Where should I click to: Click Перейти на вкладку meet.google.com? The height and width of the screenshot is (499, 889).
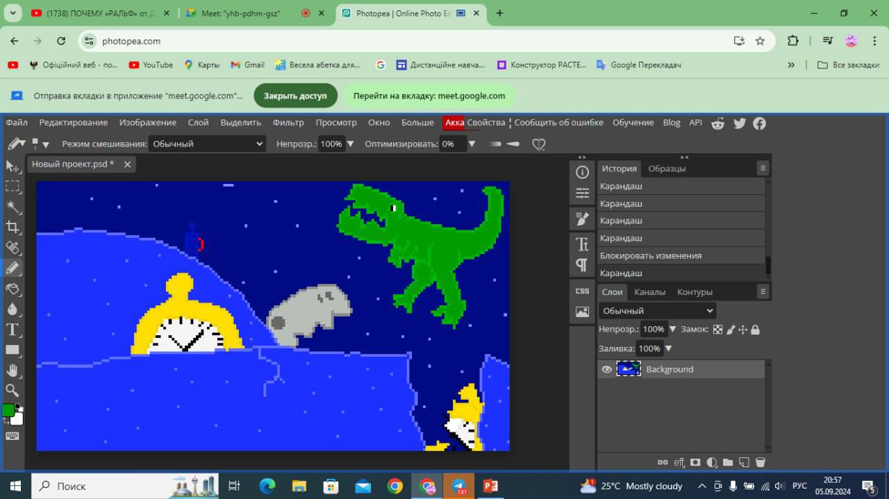tap(429, 96)
